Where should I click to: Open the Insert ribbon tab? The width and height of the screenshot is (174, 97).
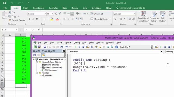26,8
